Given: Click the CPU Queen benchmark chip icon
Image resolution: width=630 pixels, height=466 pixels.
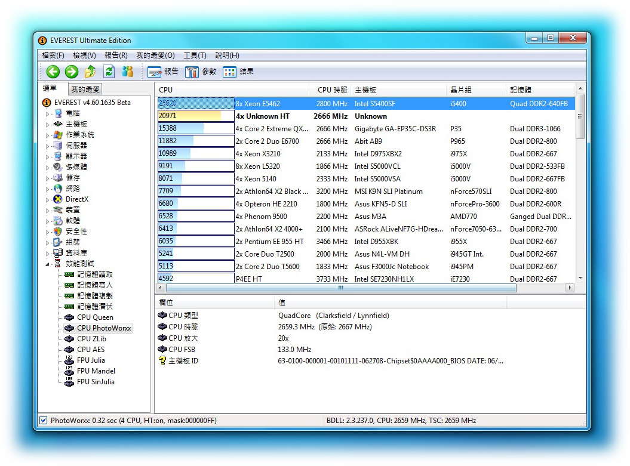Looking at the screenshot, I should pos(69,317).
